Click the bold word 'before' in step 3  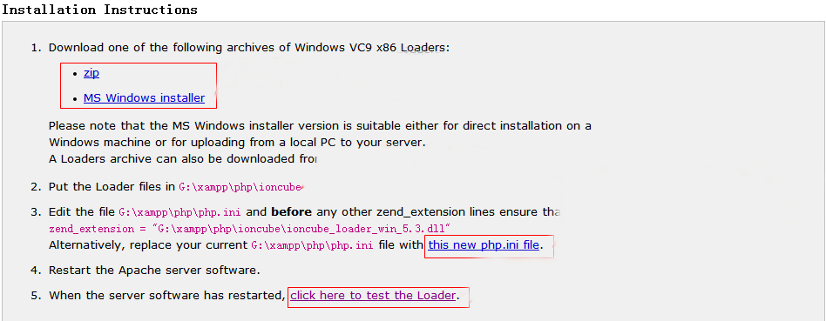tap(291, 212)
